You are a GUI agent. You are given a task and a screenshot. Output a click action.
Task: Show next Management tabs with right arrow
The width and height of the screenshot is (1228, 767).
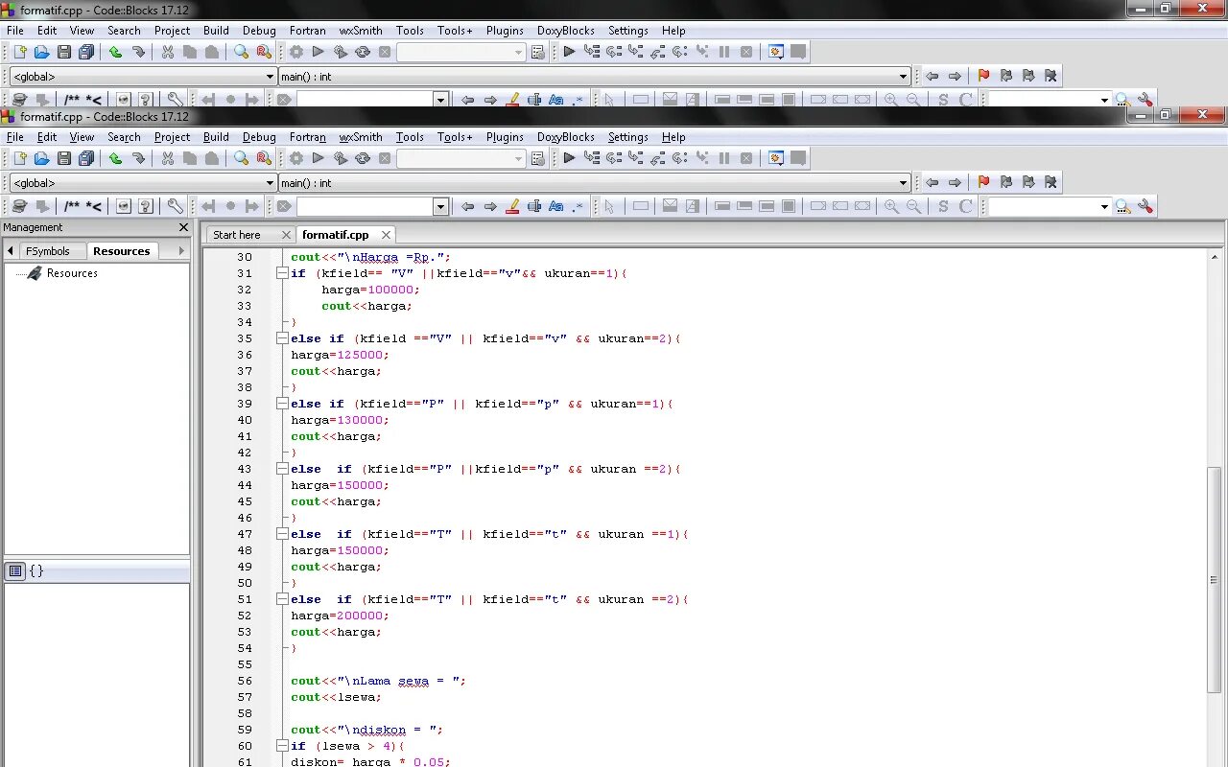point(180,251)
